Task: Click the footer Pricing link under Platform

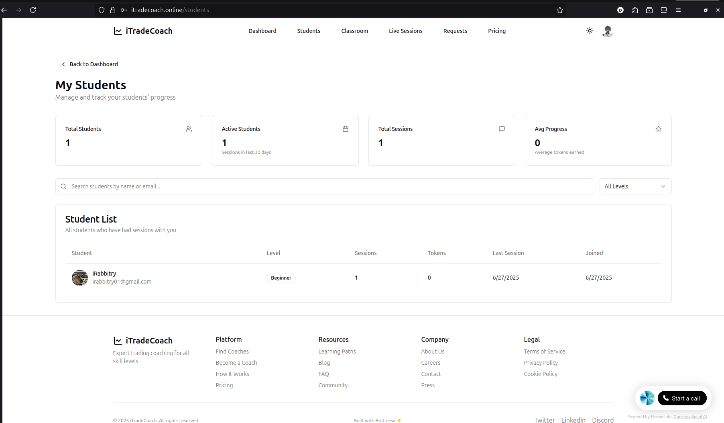Action: point(224,385)
